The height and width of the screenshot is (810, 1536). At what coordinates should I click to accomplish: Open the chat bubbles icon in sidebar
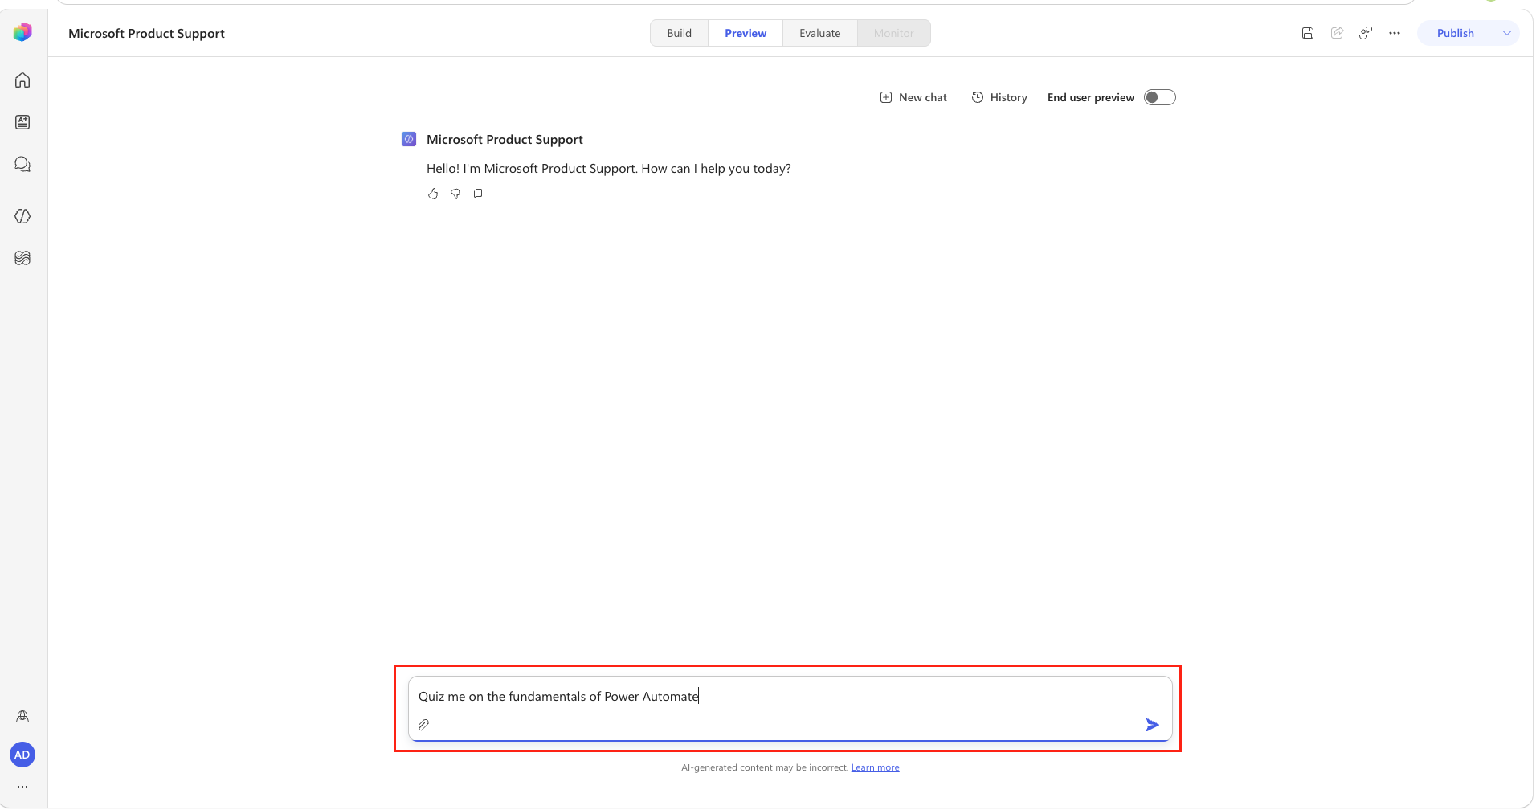click(x=22, y=164)
